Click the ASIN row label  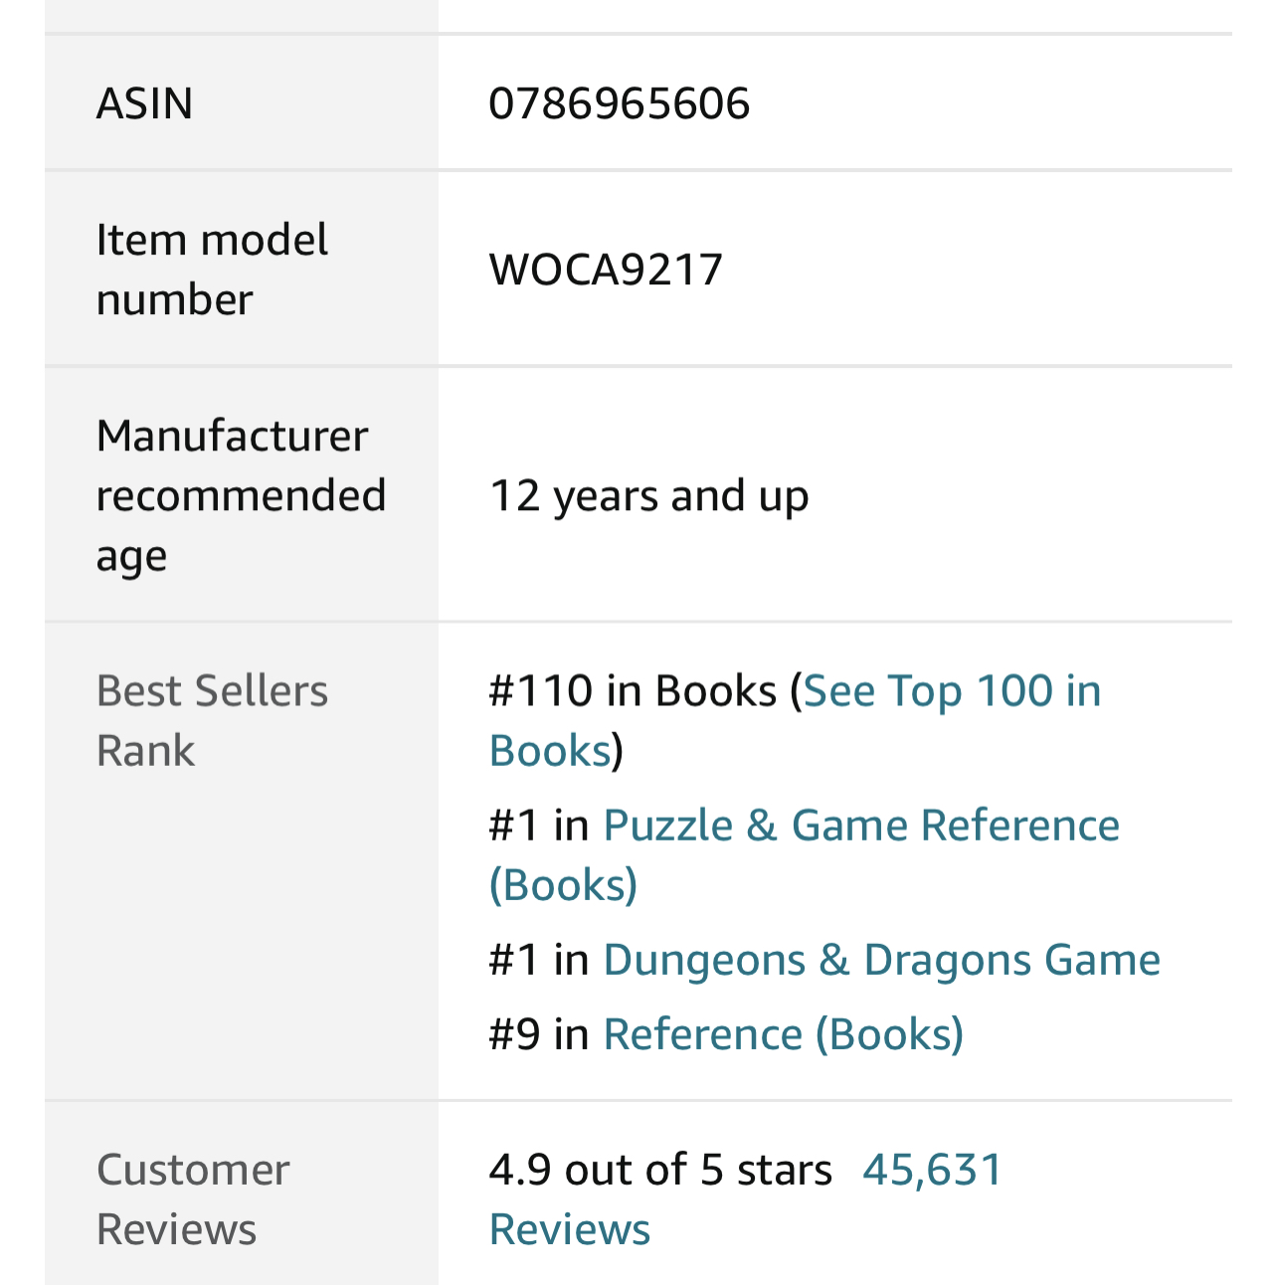point(144,103)
